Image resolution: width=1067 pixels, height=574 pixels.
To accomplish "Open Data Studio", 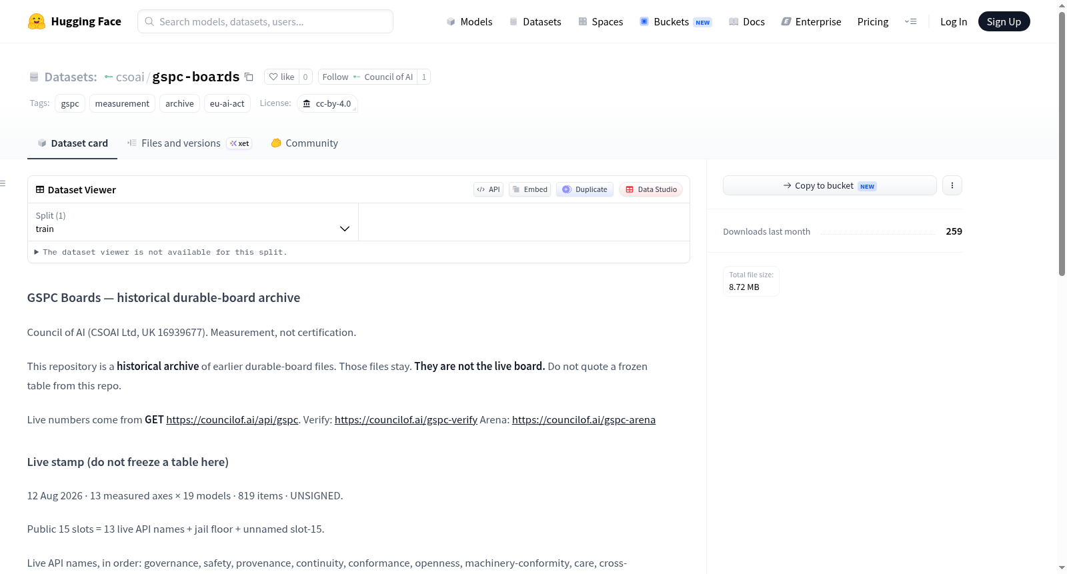I will pos(651,189).
